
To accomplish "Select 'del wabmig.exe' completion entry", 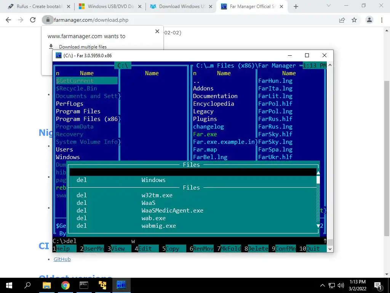I will coord(193,226).
